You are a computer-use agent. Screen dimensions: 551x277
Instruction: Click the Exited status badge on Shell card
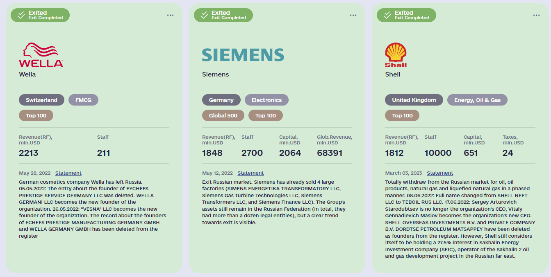point(406,15)
